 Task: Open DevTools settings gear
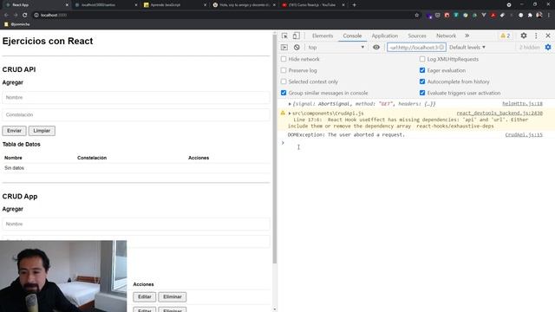524,36
